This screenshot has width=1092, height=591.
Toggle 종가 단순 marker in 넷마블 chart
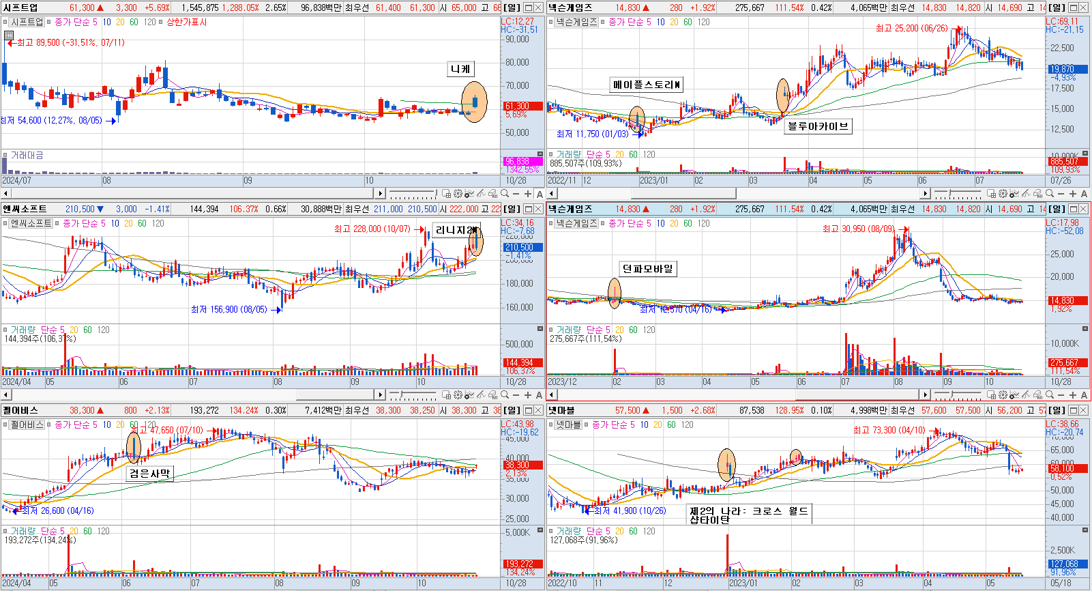587,424
